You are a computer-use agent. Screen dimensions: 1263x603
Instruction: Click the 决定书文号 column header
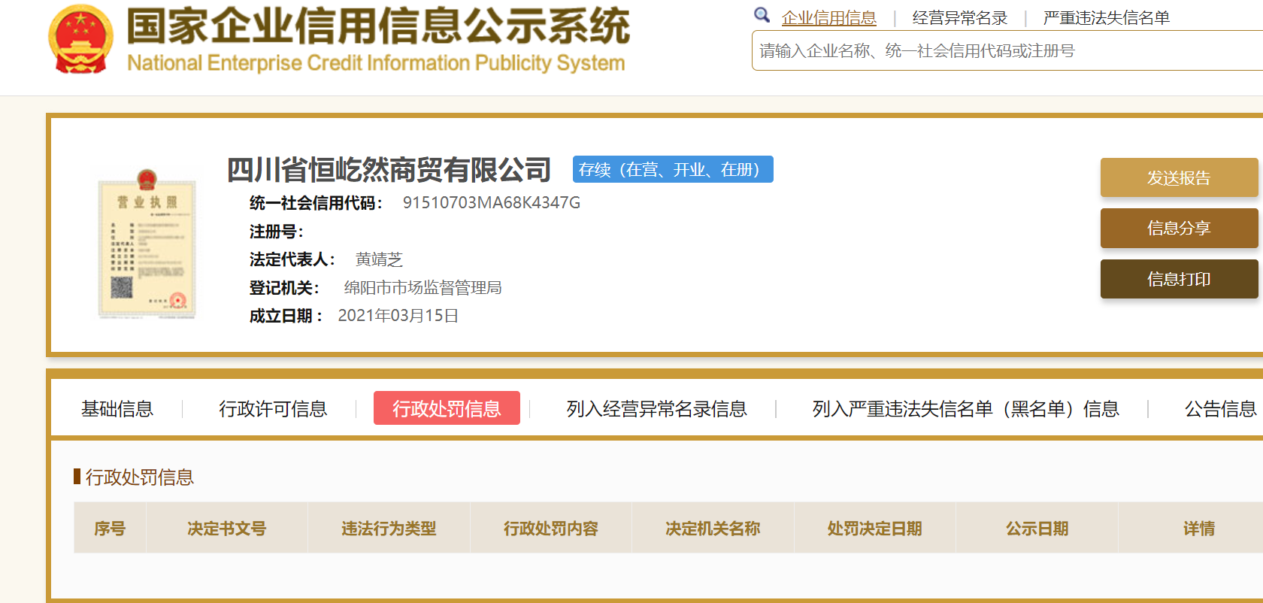point(227,528)
